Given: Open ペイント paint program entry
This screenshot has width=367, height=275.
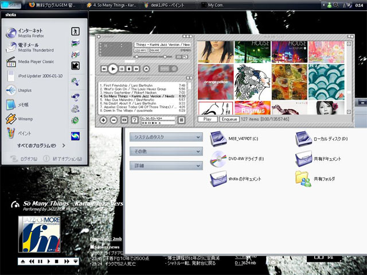Looking at the screenshot, I should (x=18, y=133).
